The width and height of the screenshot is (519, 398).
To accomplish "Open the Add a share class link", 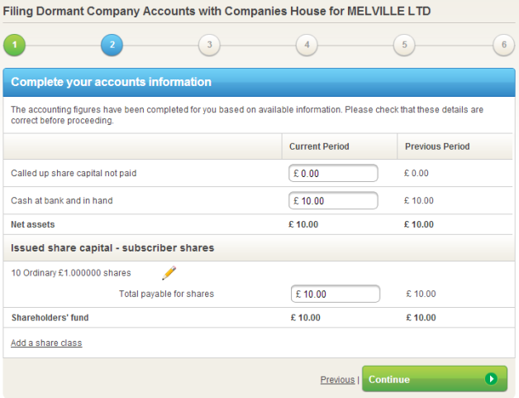I will pyautogui.click(x=46, y=343).
